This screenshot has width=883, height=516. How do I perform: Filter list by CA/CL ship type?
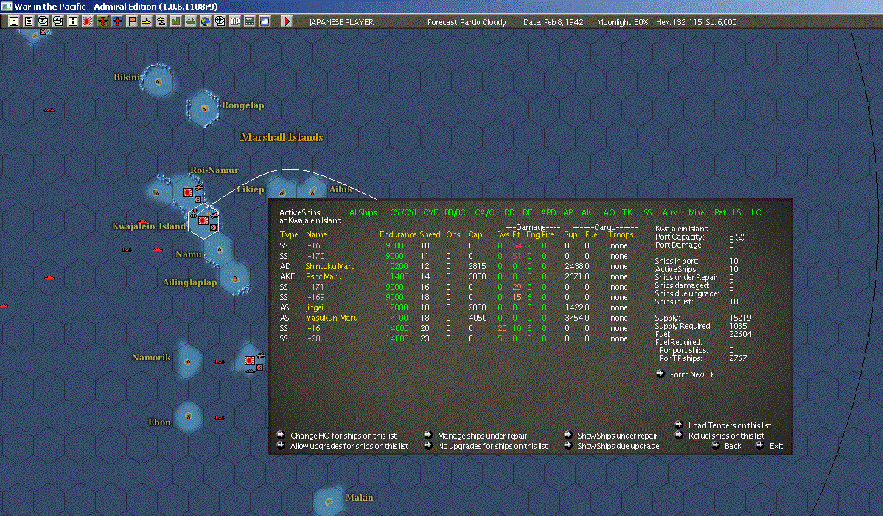pos(486,212)
